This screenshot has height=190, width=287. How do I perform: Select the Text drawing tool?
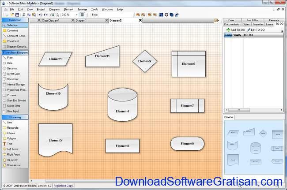[10, 144]
